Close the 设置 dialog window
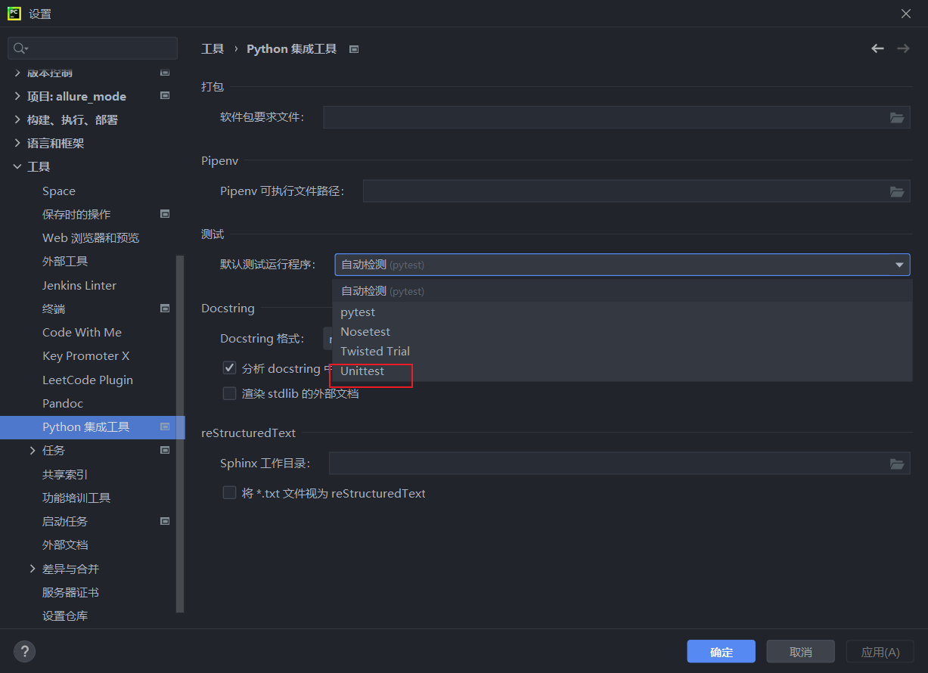Image resolution: width=928 pixels, height=673 pixels. 906,14
